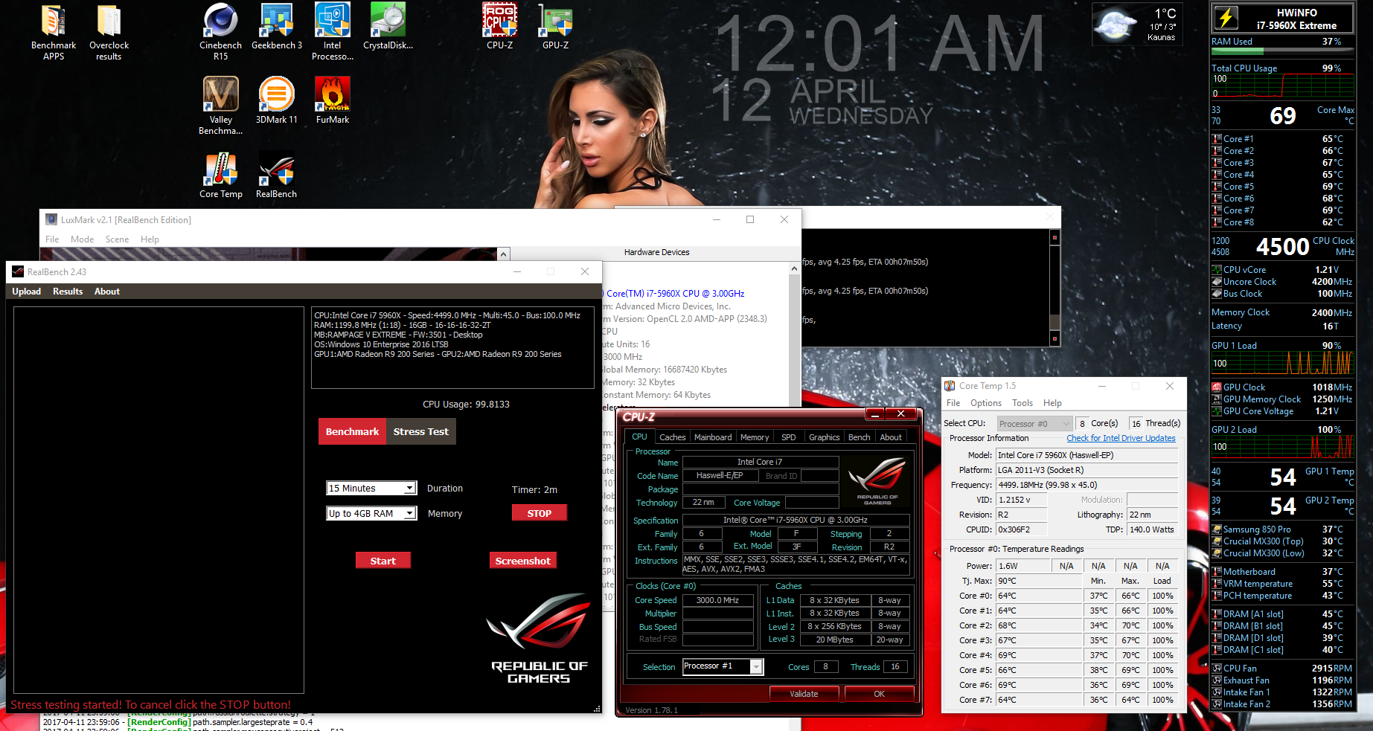The image size is (1373, 731).
Task: Click the ROG logo in CPU-Z
Action: click(877, 481)
